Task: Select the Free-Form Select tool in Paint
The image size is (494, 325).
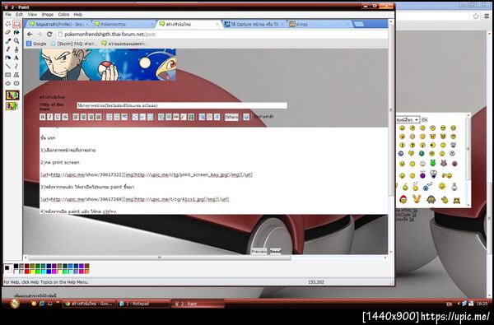Action: coord(8,24)
